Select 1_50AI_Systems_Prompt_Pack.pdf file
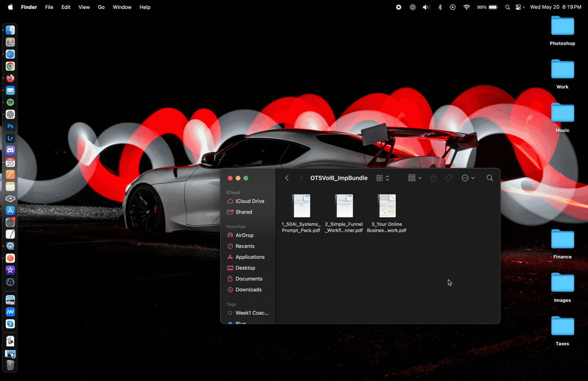Image resolution: width=588 pixels, height=381 pixels. point(301,213)
